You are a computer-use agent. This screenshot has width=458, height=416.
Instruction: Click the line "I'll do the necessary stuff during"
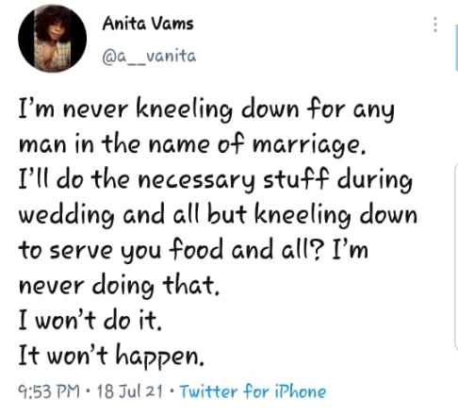pyautogui.click(x=215, y=180)
